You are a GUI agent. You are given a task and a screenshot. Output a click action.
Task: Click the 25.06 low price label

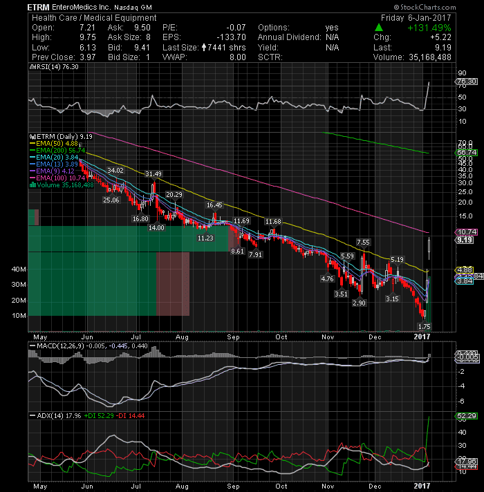pyautogui.click(x=111, y=200)
